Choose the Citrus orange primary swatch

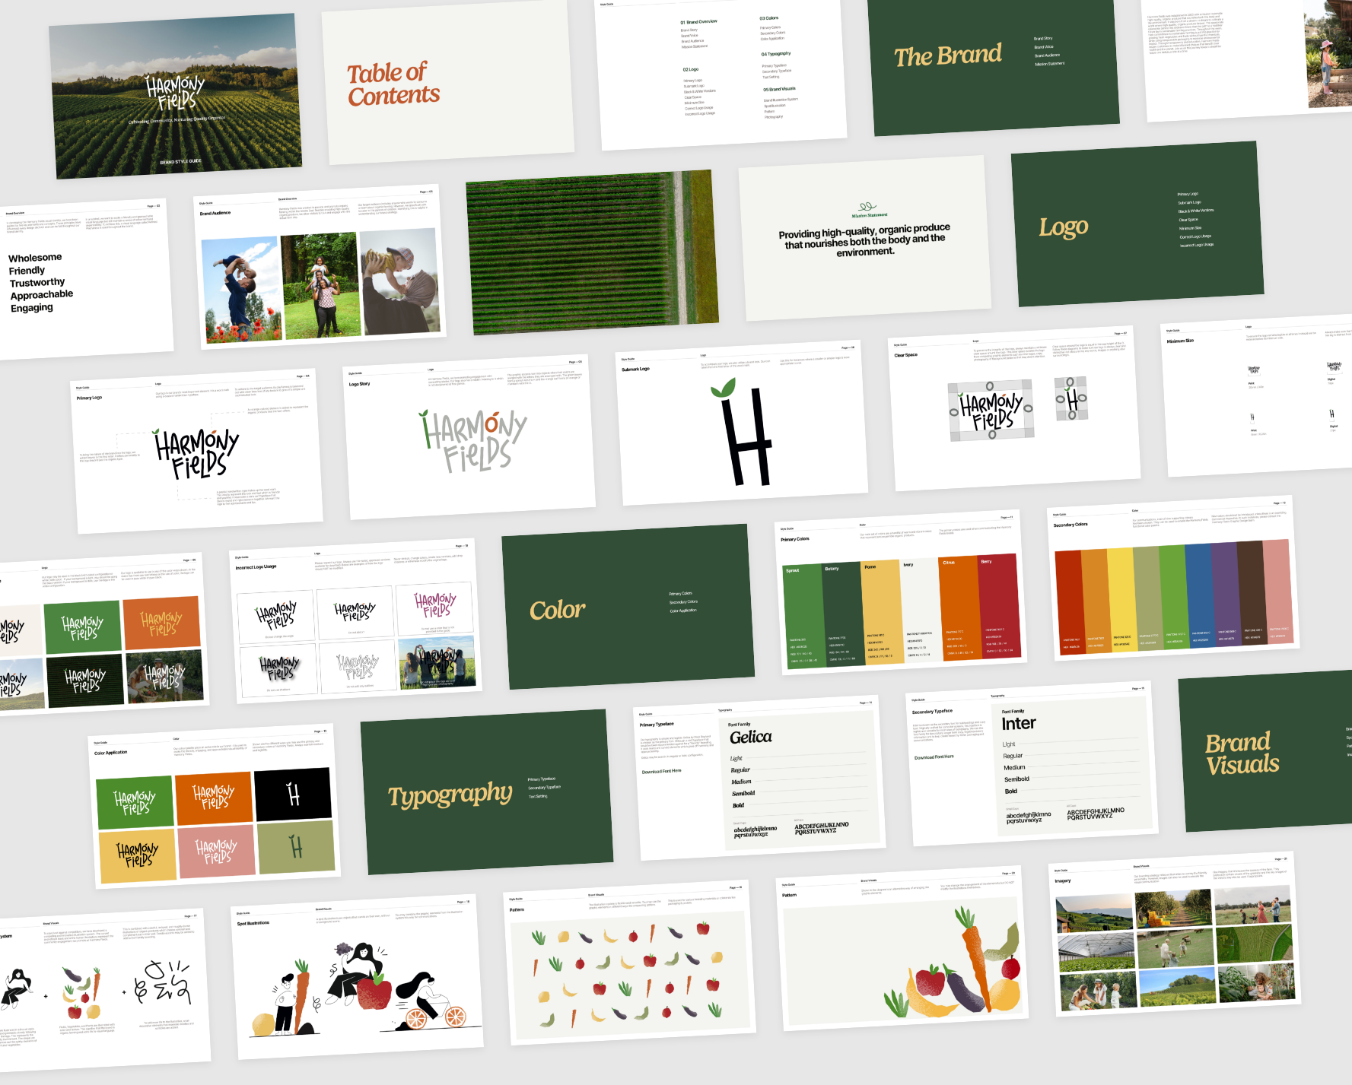pos(960,608)
